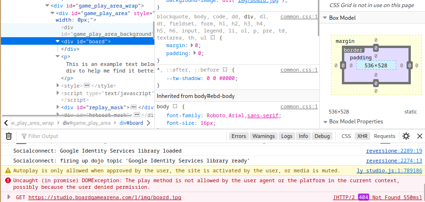This screenshot has height=202, width=425.
Task: Toggle Warnings filter in console
Action: tap(263, 136)
